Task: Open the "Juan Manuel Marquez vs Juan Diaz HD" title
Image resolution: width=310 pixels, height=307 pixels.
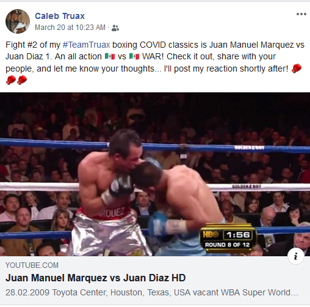Action: (96, 278)
